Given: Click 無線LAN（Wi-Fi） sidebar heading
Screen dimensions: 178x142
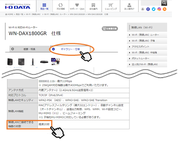Looking at the screenshot, I should click(x=147, y=27).
